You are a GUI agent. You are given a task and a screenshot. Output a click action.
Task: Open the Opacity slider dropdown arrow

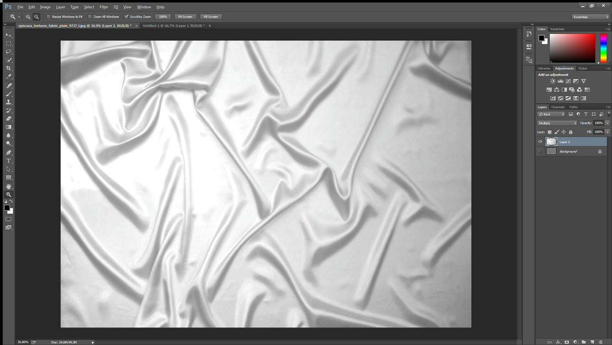pos(607,123)
